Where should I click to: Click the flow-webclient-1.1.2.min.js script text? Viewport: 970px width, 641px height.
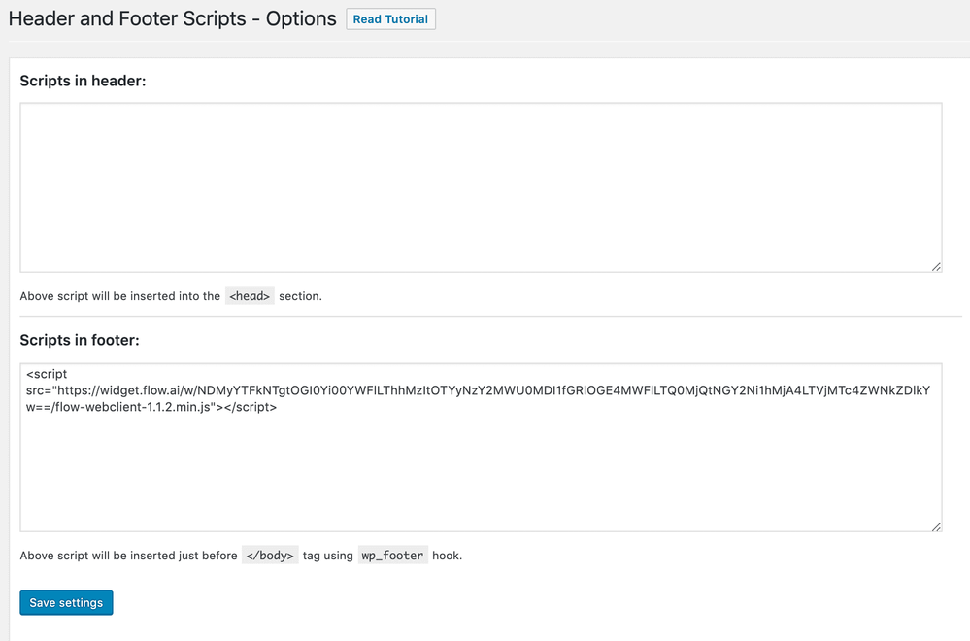[132, 407]
